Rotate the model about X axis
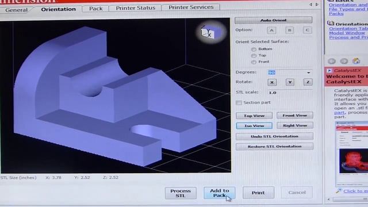Screen dimensions: 368x207 (x=272, y=82)
